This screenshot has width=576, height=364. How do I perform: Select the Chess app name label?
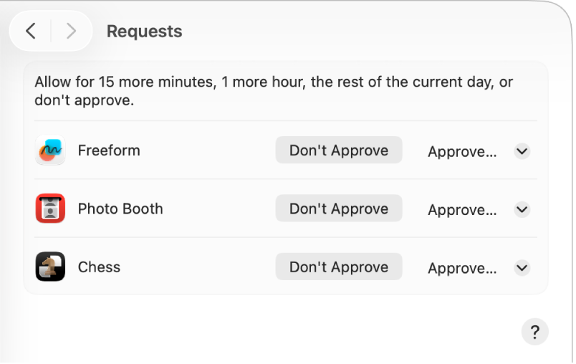pos(99,267)
